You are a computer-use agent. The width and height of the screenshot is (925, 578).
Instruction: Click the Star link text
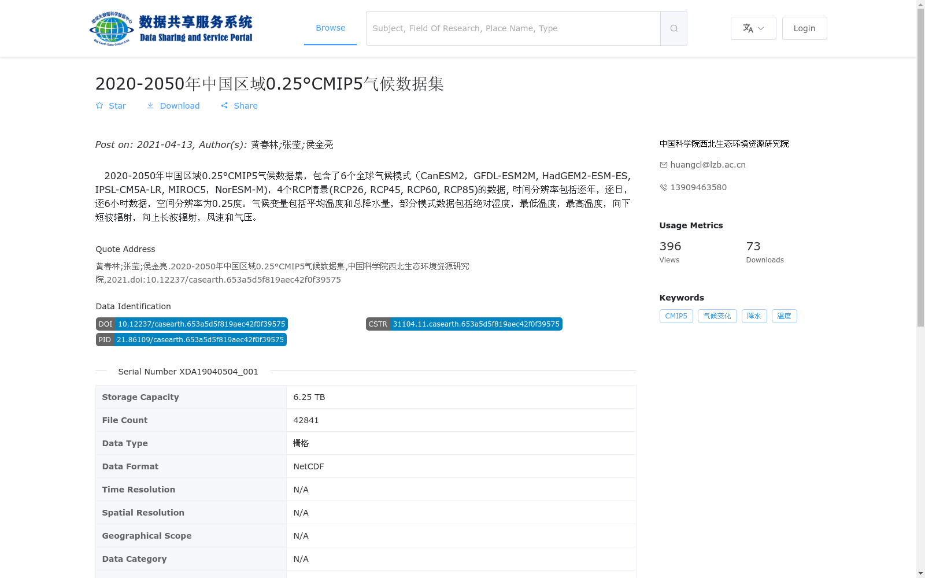(x=117, y=106)
